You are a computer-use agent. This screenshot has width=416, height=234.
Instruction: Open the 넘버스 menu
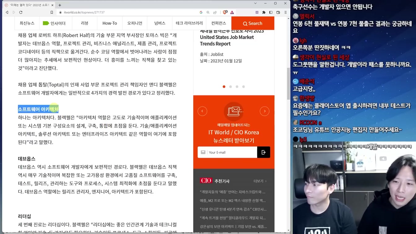click(160, 23)
